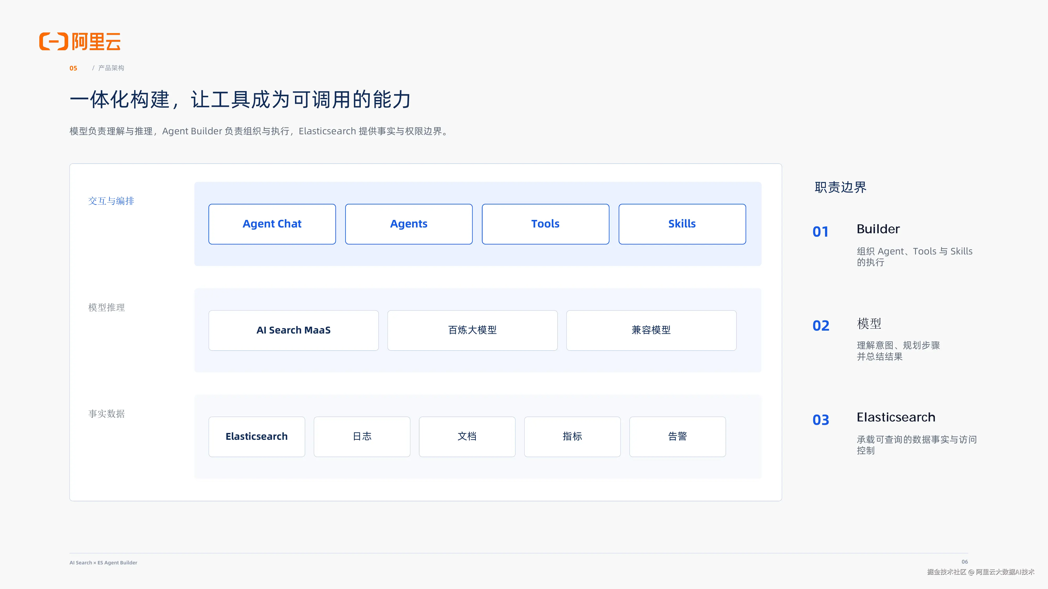Select the Agent Chat box
The height and width of the screenshot is (589, 1048).
272,224
